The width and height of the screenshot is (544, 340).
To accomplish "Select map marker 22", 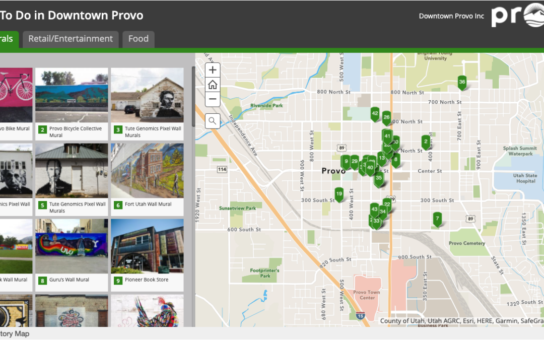I will pos(387,205).
